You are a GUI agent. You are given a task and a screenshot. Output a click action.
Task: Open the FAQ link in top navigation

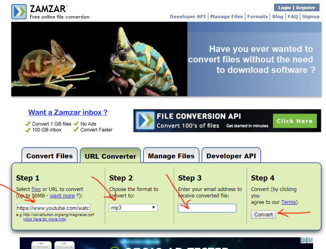coord(293,17)
